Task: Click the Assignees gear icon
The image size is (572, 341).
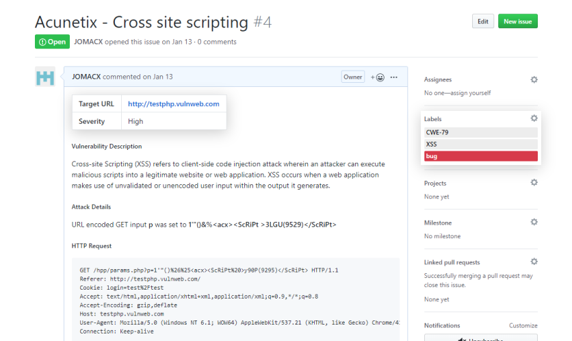Action: pyautogui.click(x=534, y=79)
